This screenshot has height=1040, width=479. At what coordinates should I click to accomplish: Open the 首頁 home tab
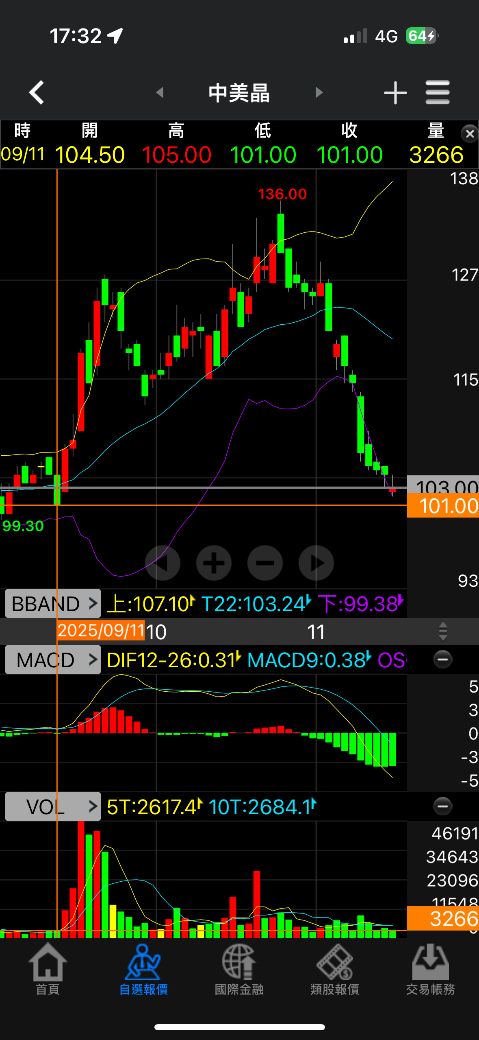48,970
